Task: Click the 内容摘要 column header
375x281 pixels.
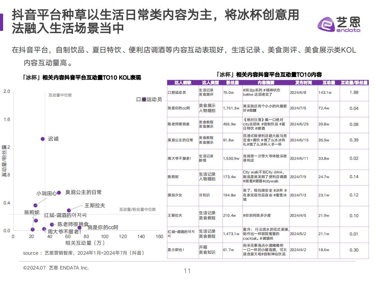Action: pyautogui.click(x=266, y=83)
